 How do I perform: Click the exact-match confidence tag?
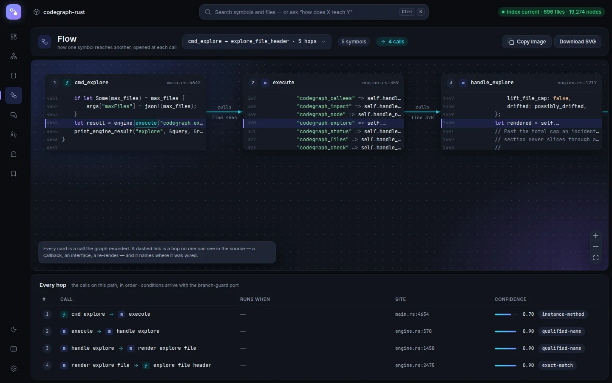557,366
